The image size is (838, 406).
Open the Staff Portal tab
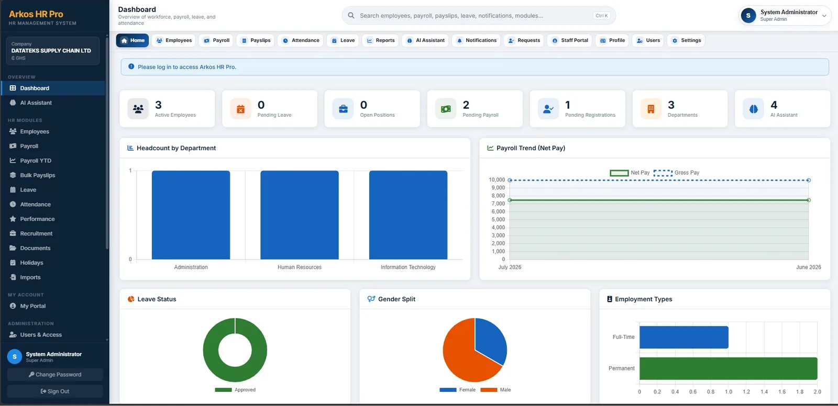[570, 40]
